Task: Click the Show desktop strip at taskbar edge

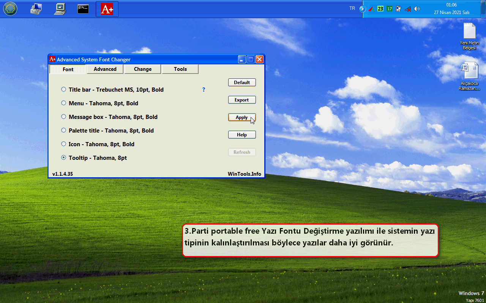Action: pos(484,9)
